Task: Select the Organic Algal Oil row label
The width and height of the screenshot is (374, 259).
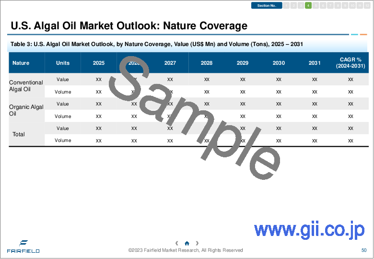Action: click(x=26, y=110)
